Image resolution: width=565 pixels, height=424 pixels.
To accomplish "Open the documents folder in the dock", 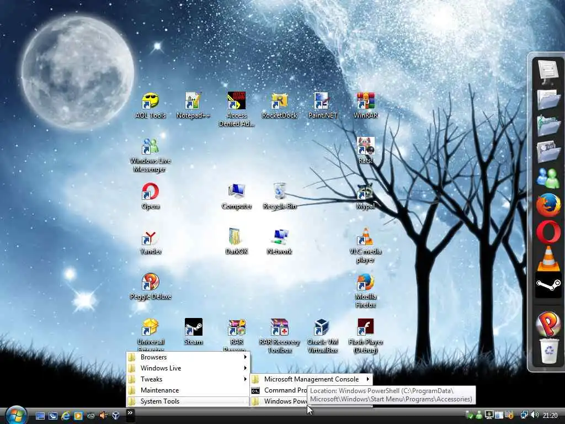I will [548, 99].
